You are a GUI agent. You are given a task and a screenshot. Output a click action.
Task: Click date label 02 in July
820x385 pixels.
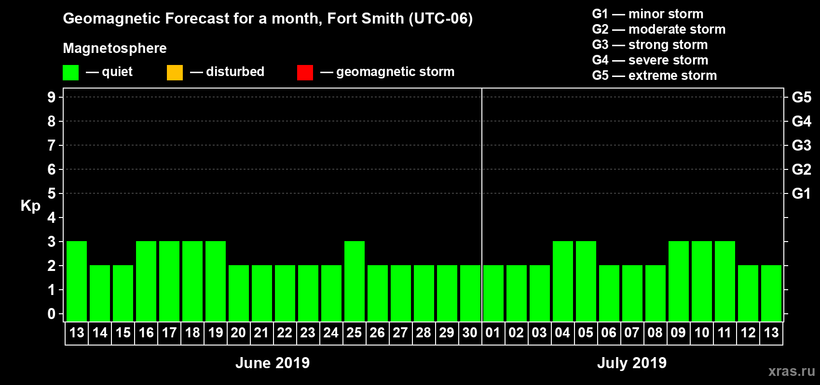(x=516, y=333)
